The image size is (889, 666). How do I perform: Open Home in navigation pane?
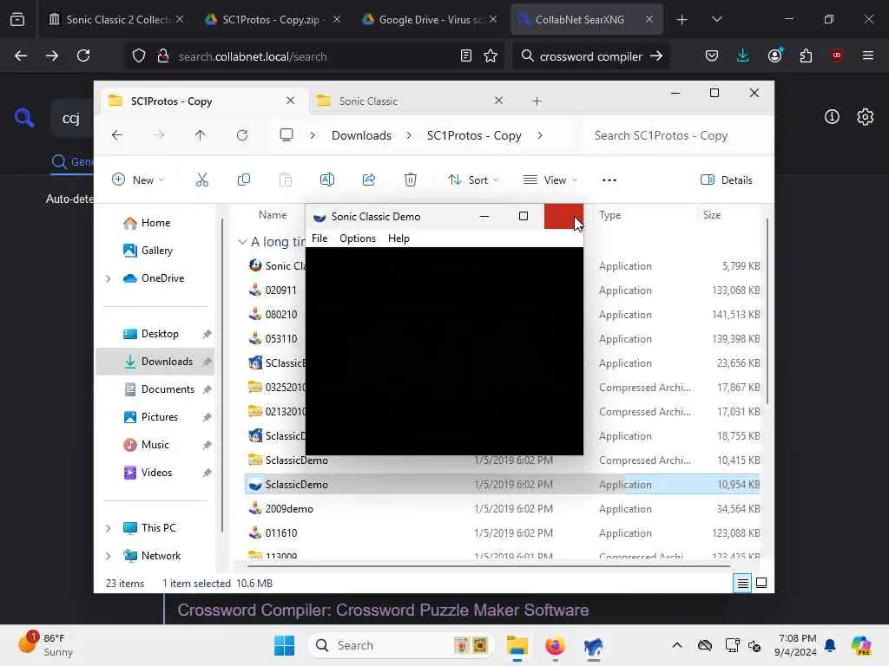pyautogui.click(x=155, y=223)
